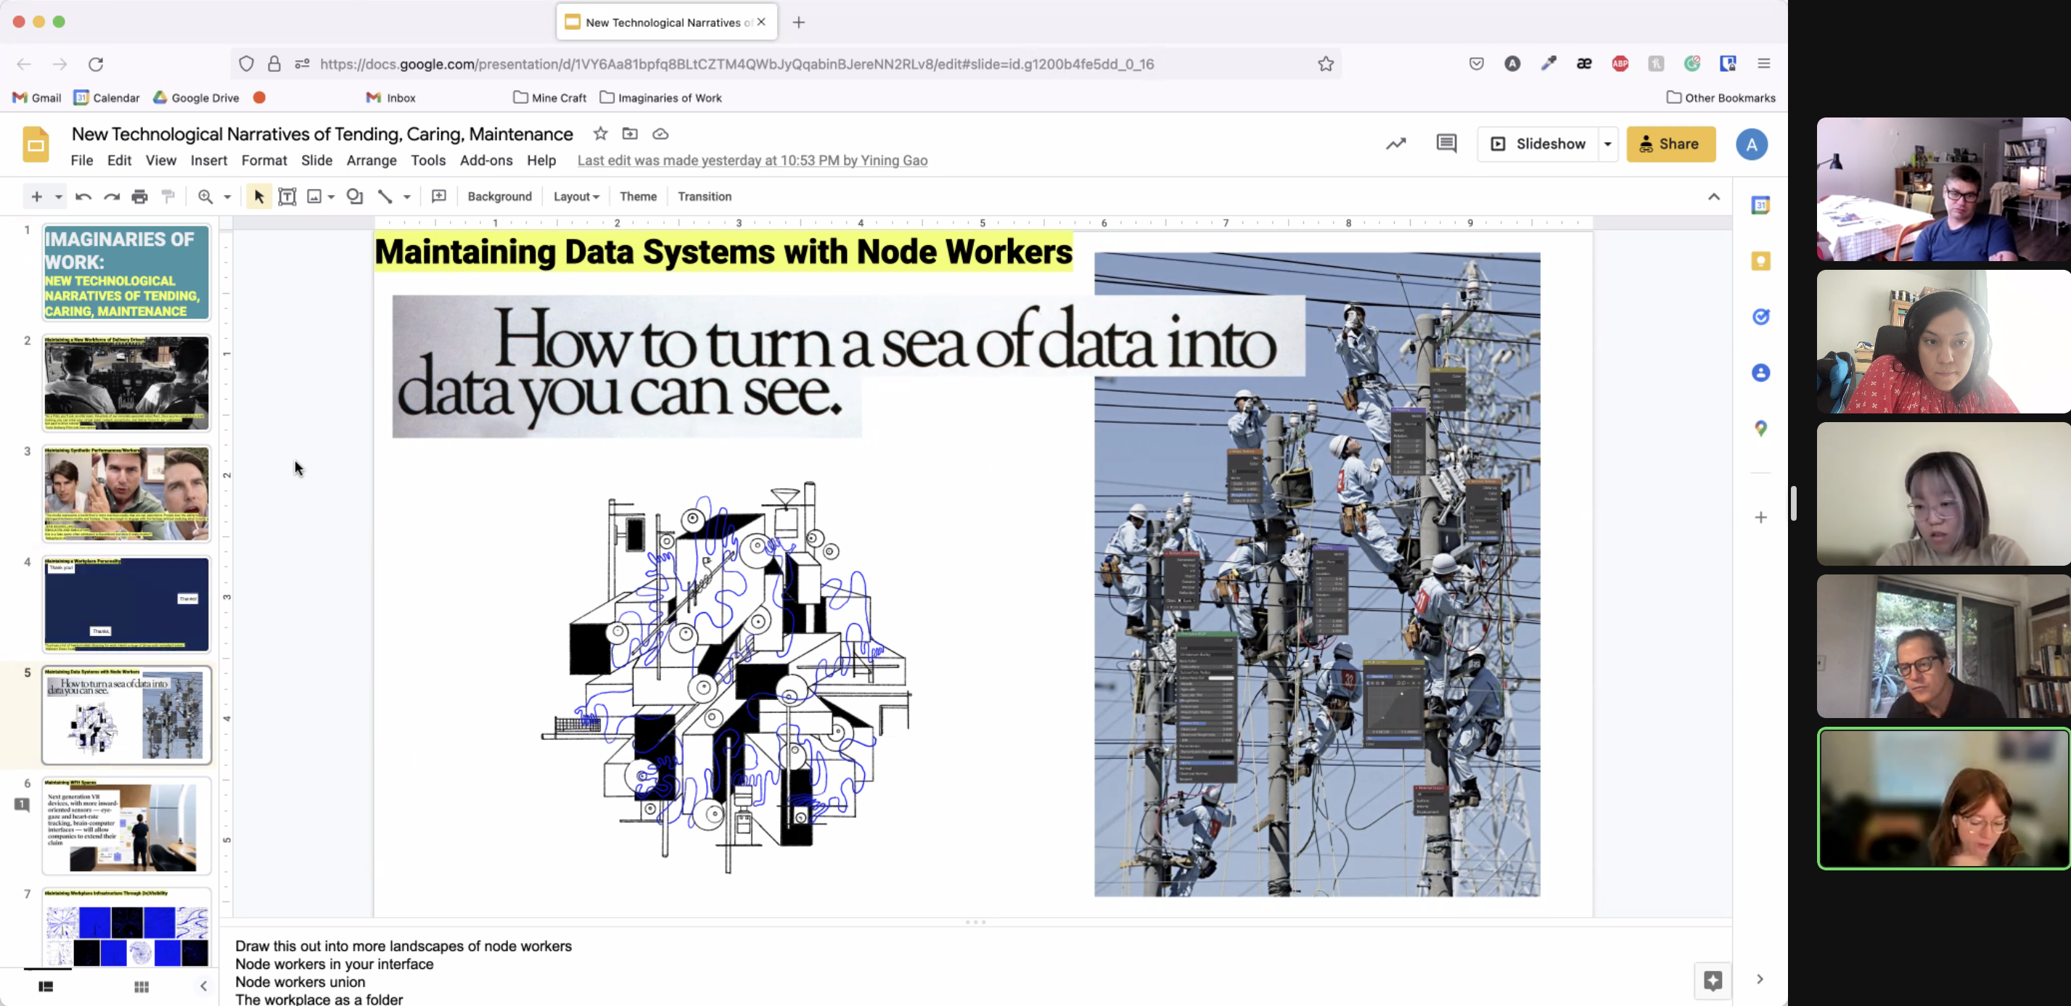Open the Arrange menu
The image size is (2071, 1006).
coord(372,160)
